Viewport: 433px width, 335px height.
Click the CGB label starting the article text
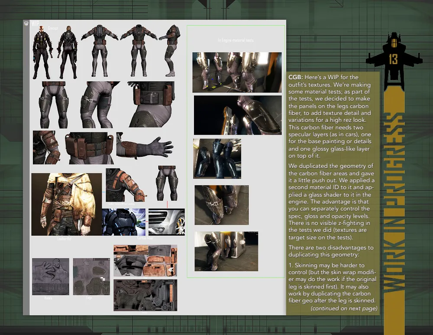(x=296, y=77)
